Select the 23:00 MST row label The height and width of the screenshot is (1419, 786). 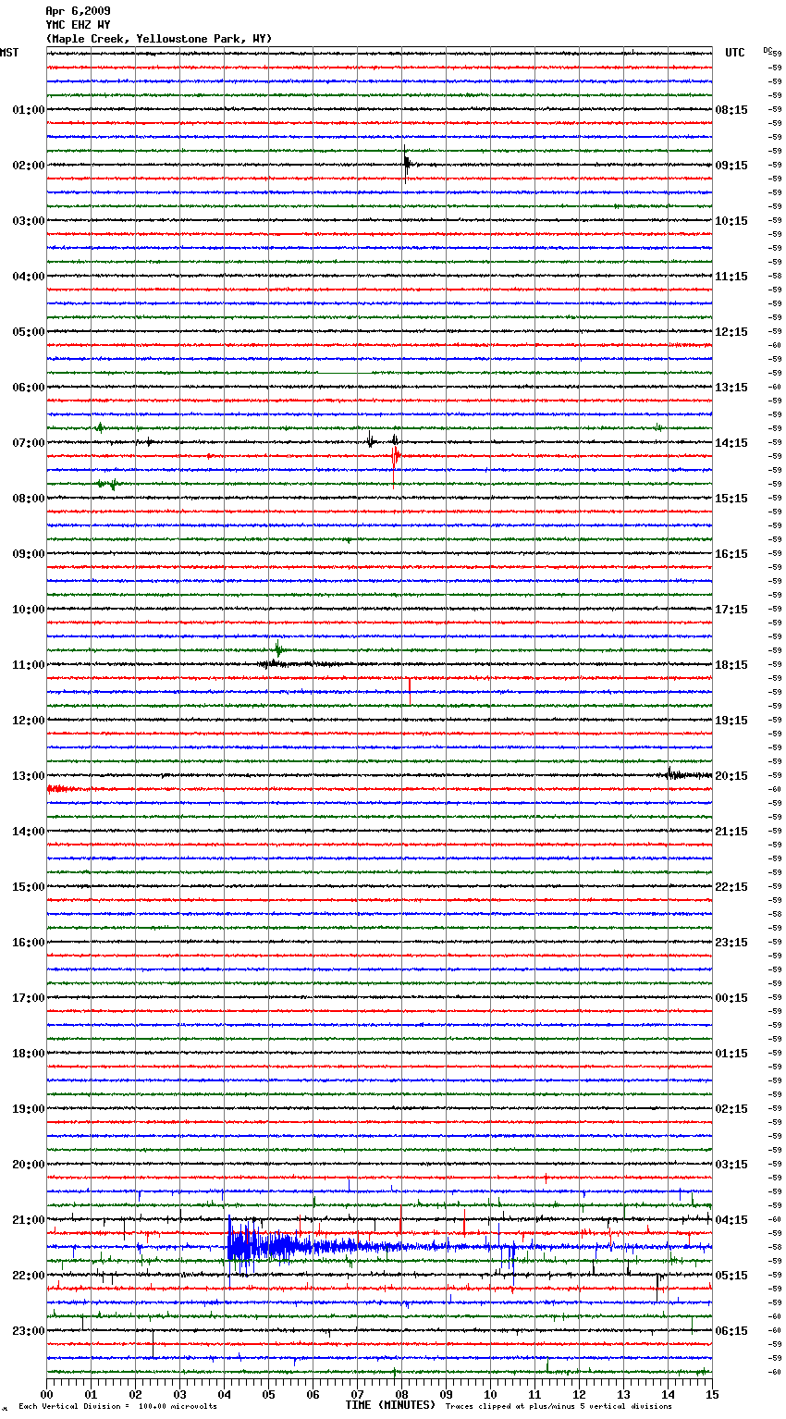click(29, 1331)
